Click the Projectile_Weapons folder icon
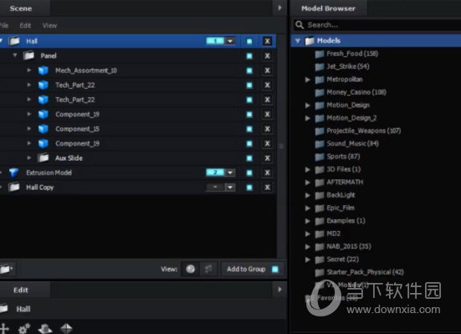 pyautogui.click(x=320, y=131)
